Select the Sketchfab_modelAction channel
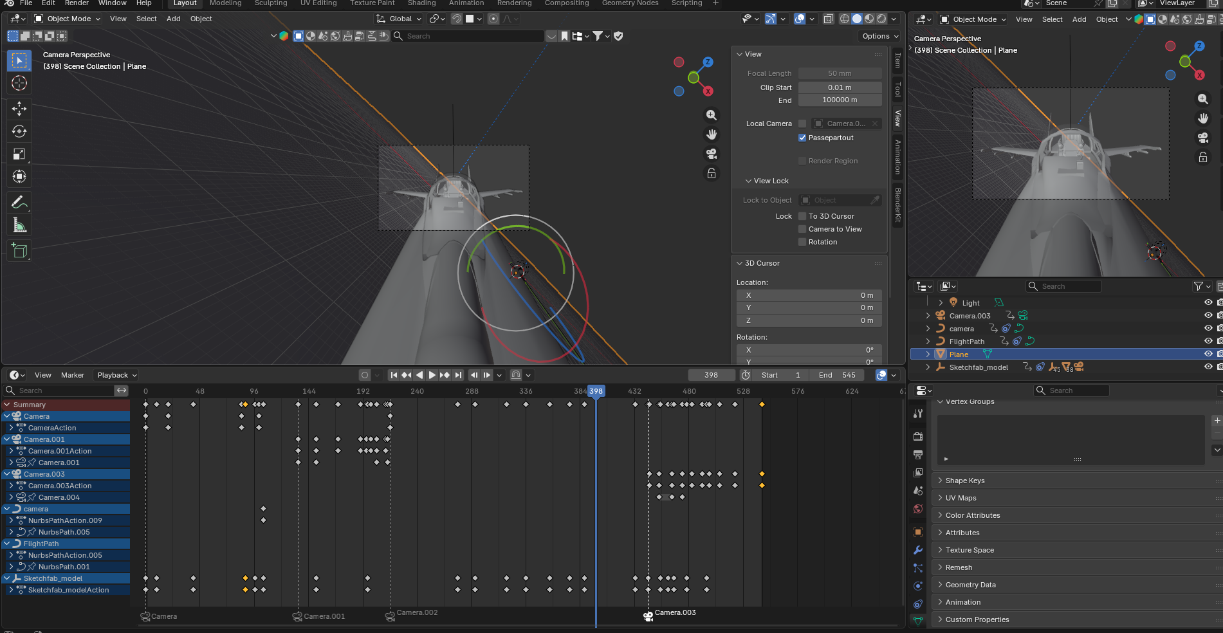 [x=69, y=590]
